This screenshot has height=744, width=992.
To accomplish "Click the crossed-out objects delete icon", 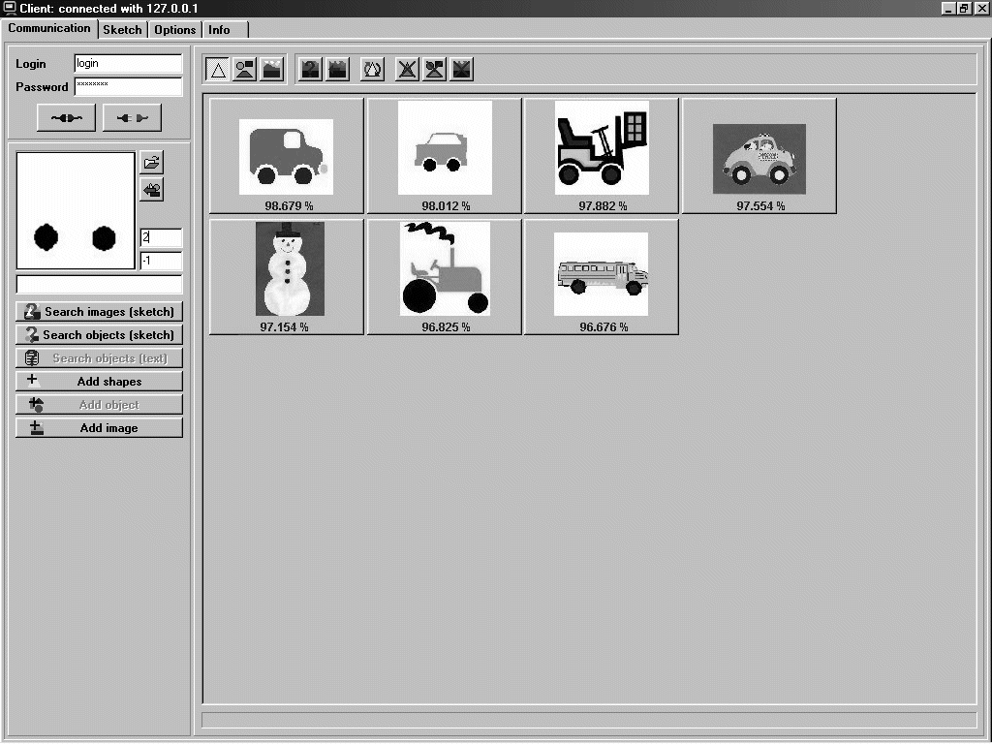I will click(435, 70).
